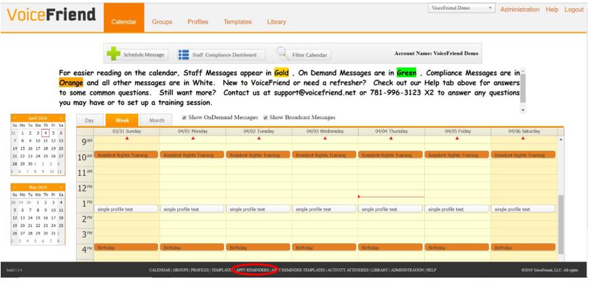Select the Week view tab
Screen dimensions: 608x285
pos(121,120)
